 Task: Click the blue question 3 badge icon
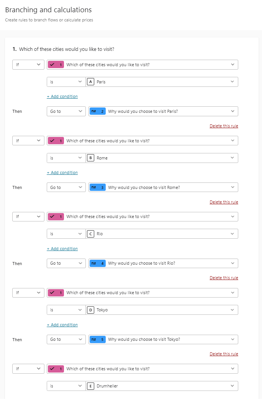point(97,187)
